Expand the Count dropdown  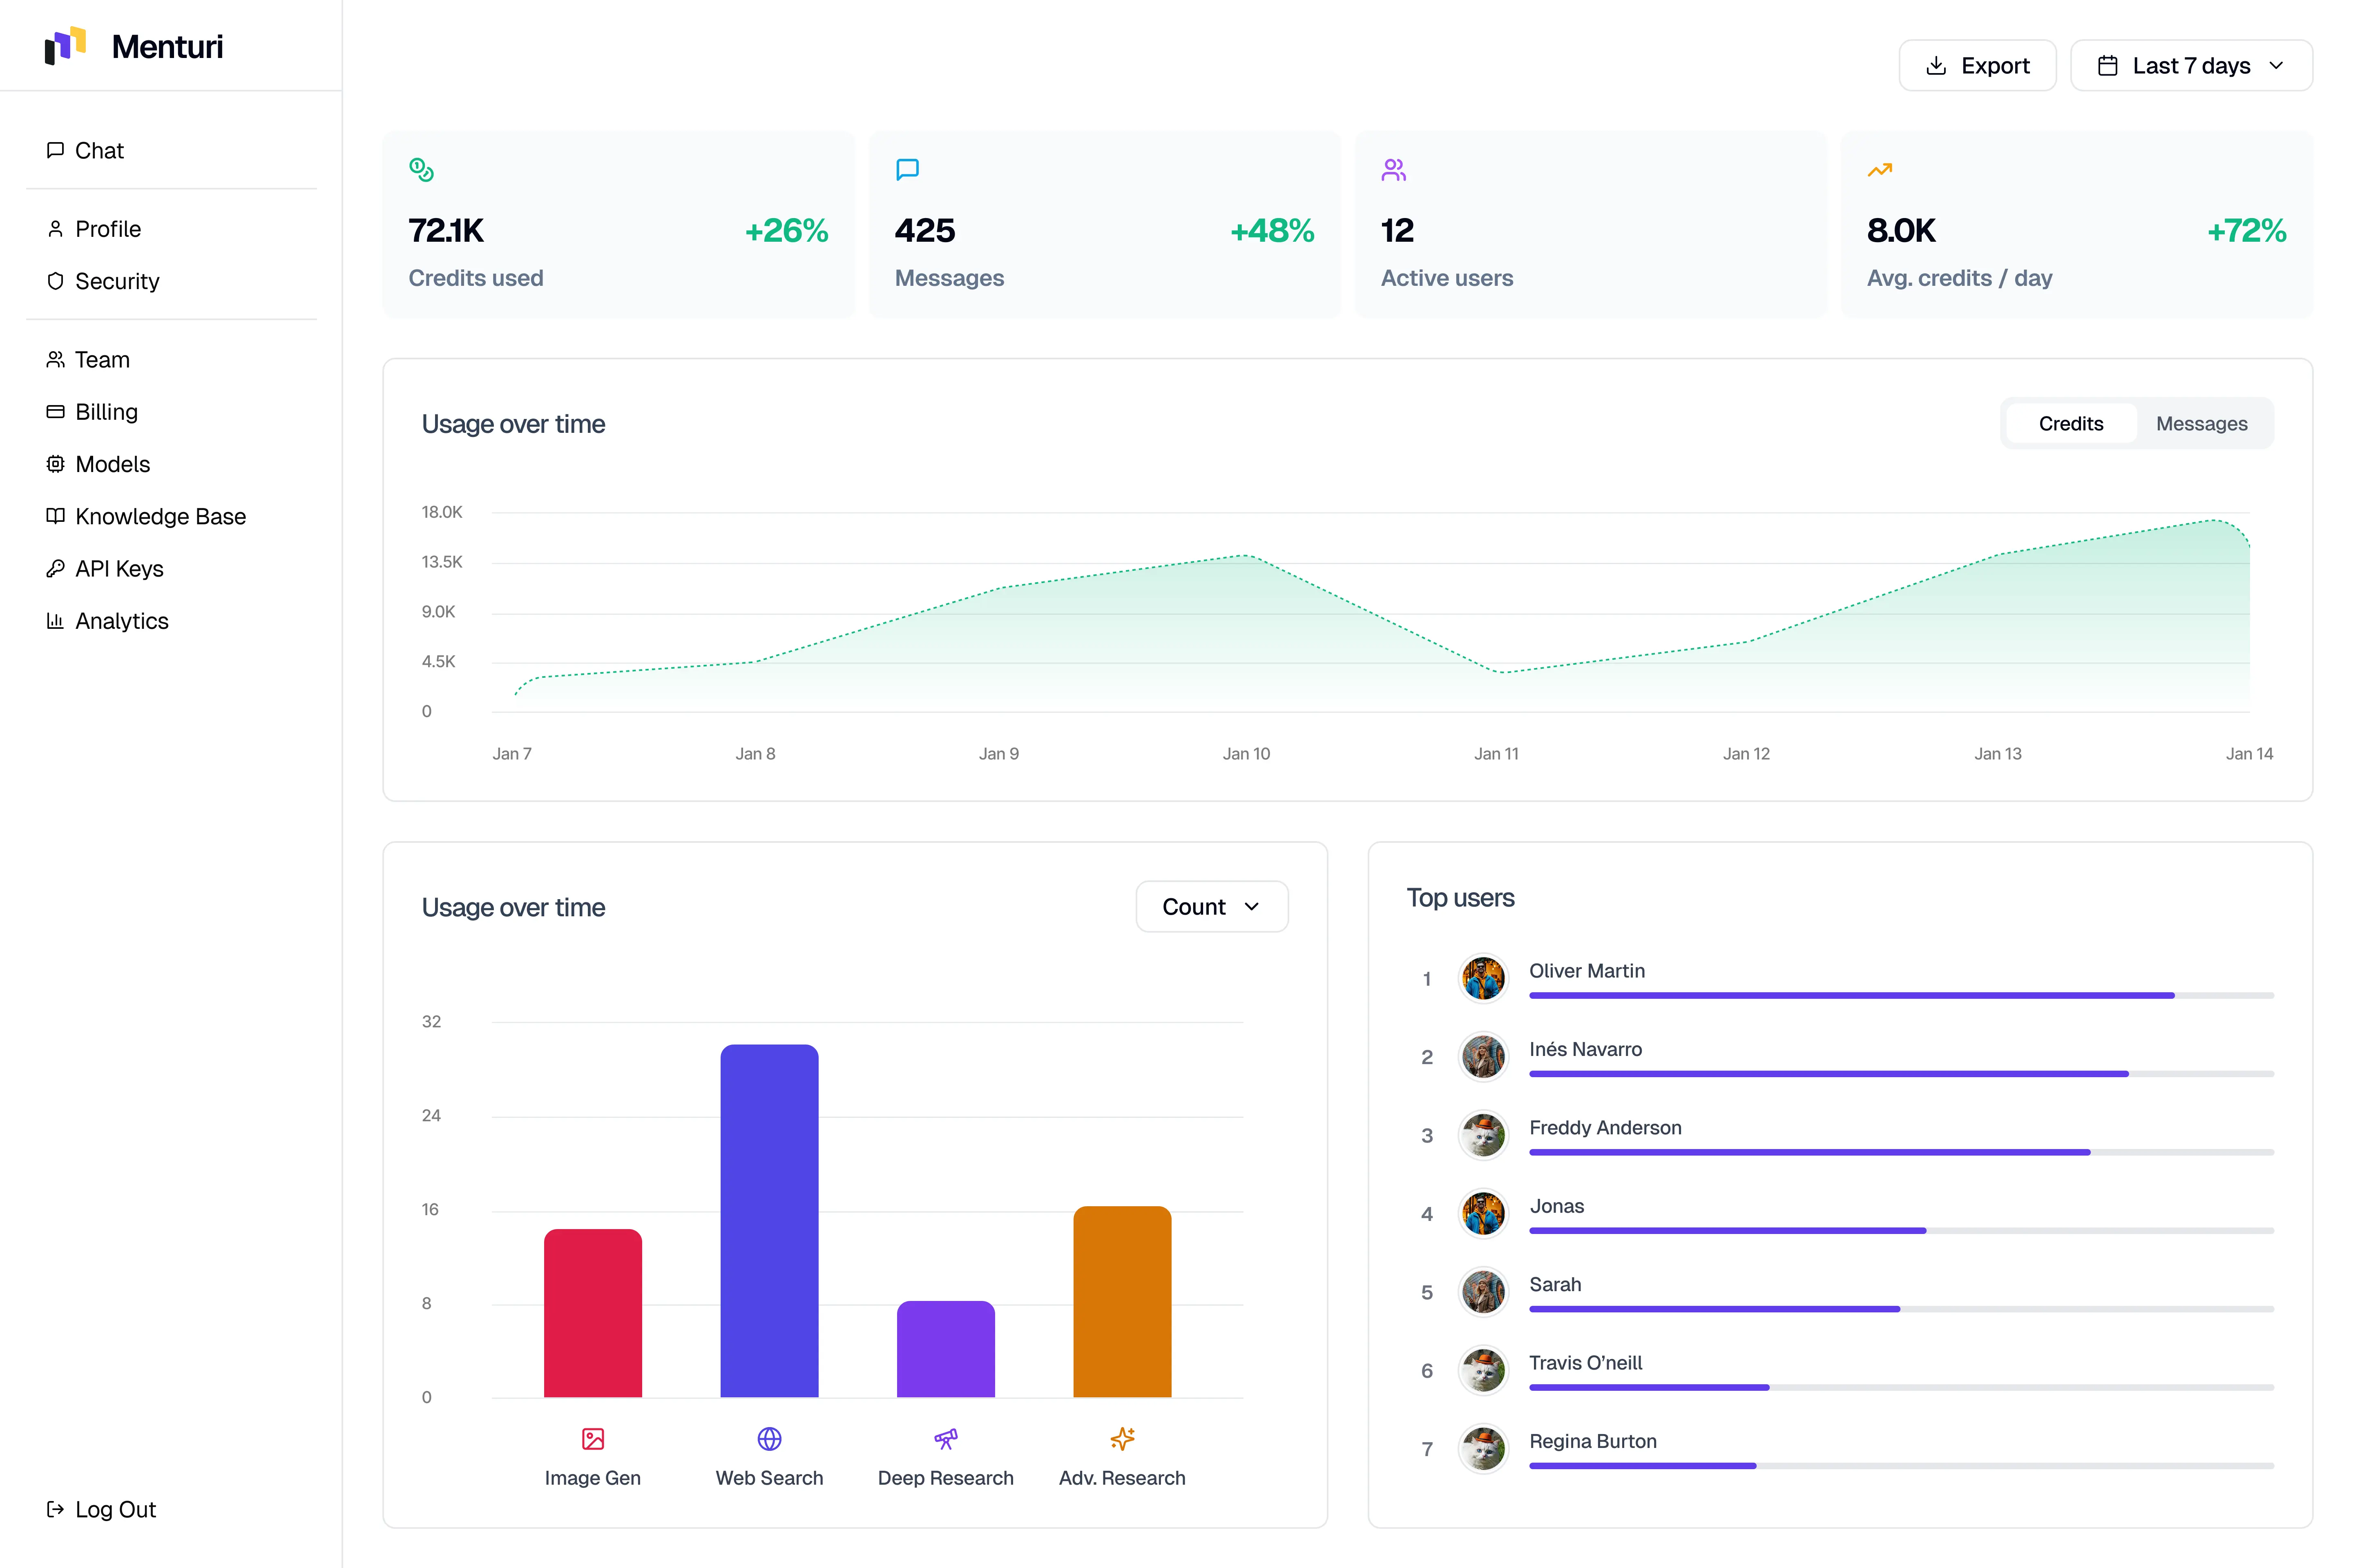pyautogui.click(x=1212, y=907)
